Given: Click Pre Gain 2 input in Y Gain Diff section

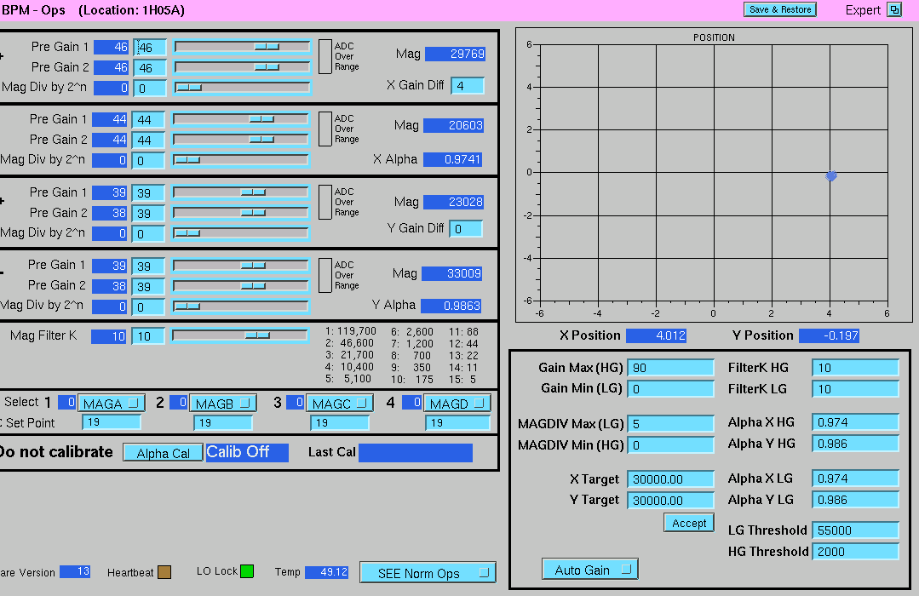Looking at the screenshot, I should 147,214.
